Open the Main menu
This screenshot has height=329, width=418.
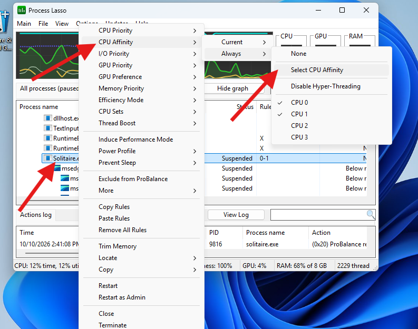[24, 24]
